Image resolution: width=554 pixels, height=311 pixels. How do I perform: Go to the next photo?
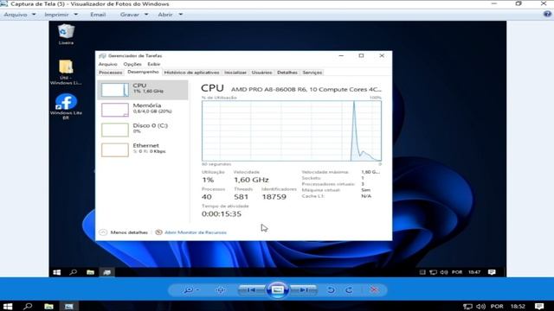point(304,290)
